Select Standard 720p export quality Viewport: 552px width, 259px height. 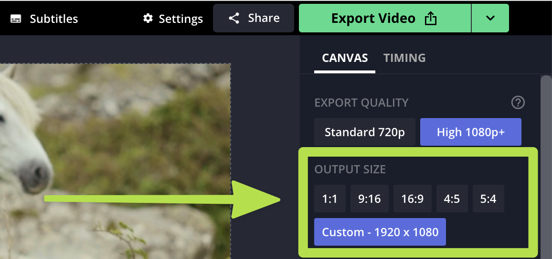click(x=364, y=132)
